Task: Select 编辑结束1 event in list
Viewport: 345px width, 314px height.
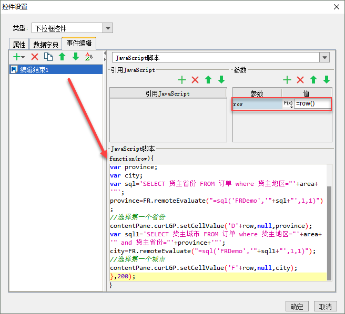Action: click(x=56, y=69)
